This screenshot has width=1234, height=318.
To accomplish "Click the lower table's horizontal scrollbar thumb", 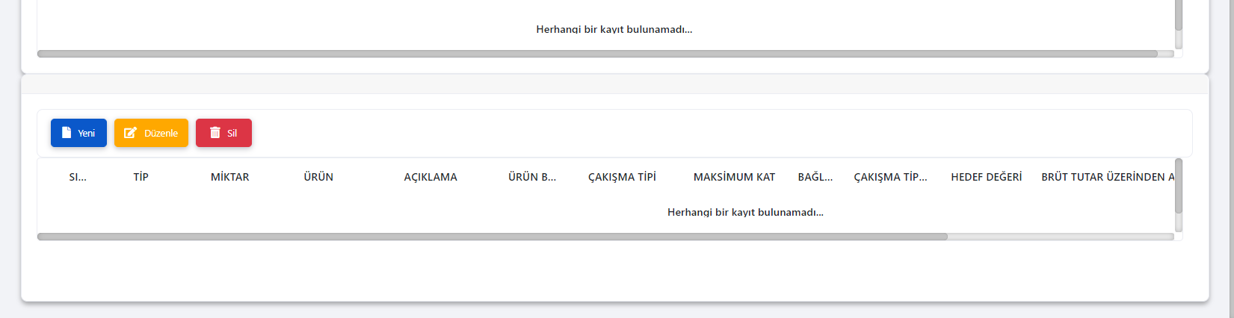I will tap(492, 237).
